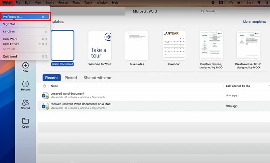The width and height of the screenshot is (270, 163).
Task: Click the screen recording menu bar icon
Action: click(213, 3)
